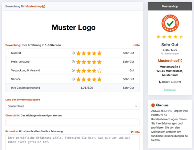Open the Mustershop link in the sidebar

click(x=170, y=61)
